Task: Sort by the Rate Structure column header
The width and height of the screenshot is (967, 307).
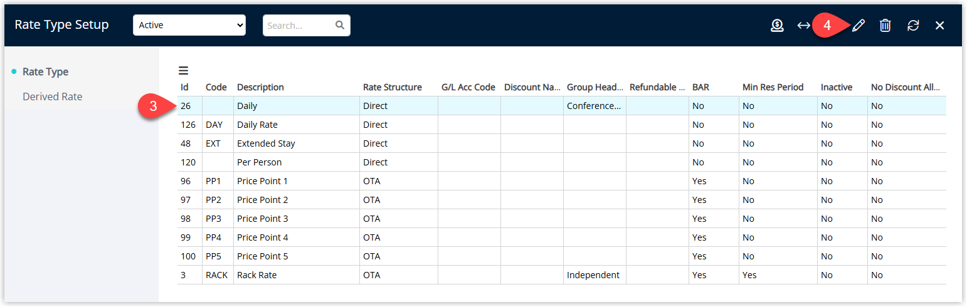Action: click(393, 87)
